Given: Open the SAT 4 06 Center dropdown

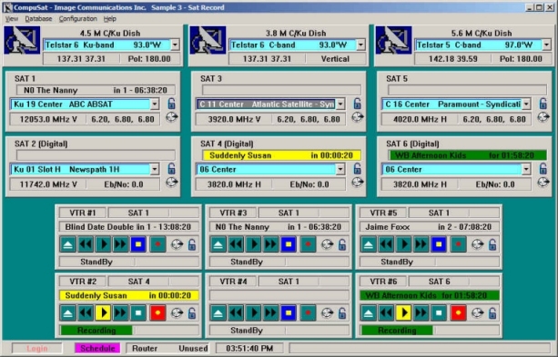Looking at the screenshot, I should click(x=340, y=170).
